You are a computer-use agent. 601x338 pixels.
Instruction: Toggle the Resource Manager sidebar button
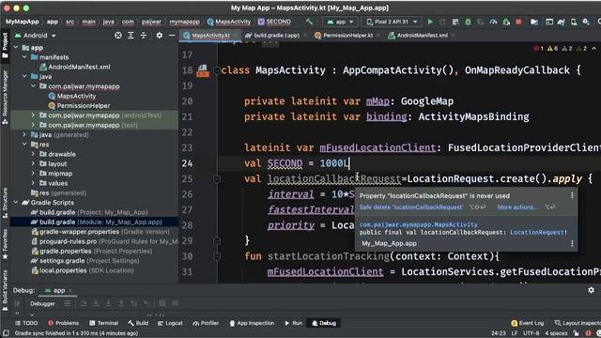point(5,97)
